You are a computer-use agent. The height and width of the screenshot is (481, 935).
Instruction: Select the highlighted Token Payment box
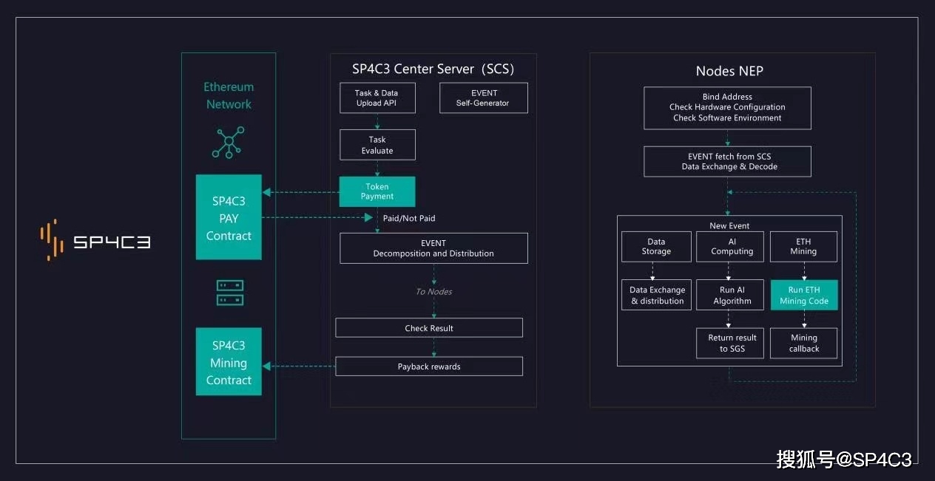[377, 191]
